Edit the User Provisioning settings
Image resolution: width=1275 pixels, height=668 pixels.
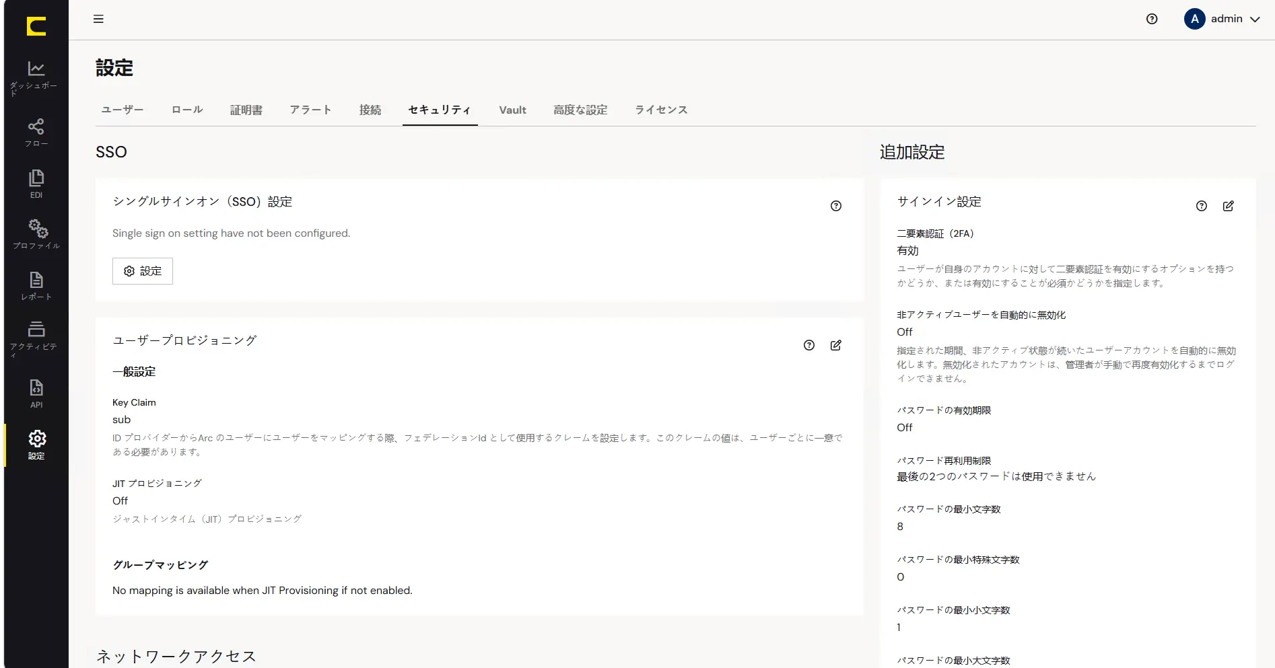pos(836,345)
